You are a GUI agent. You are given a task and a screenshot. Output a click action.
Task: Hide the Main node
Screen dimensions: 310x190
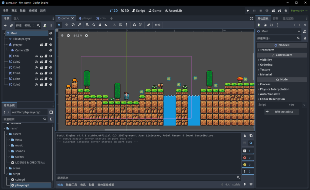51,33
